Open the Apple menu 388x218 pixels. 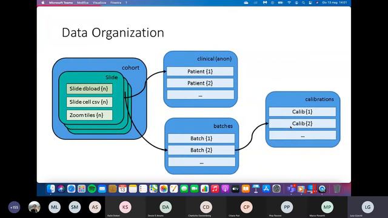[43, 2]
